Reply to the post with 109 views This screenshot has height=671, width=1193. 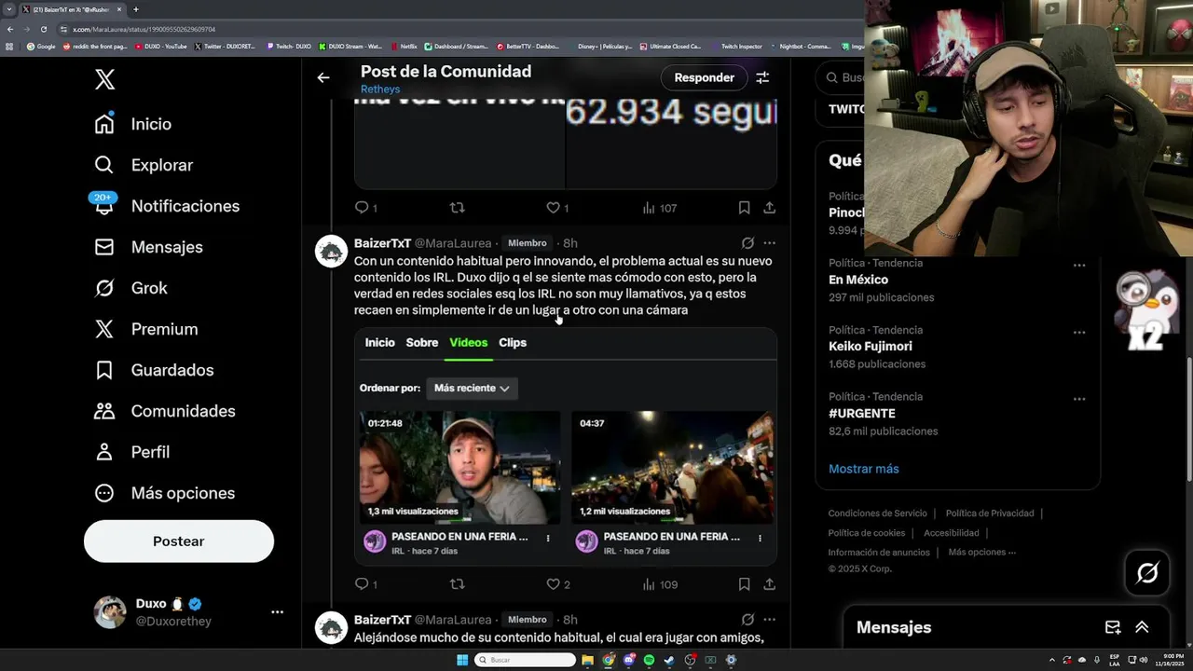(362, 584)
